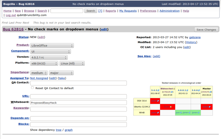Click the add link beside See Also
The width and height of the screenshot is (221, 139).
(x=156, y=56)
